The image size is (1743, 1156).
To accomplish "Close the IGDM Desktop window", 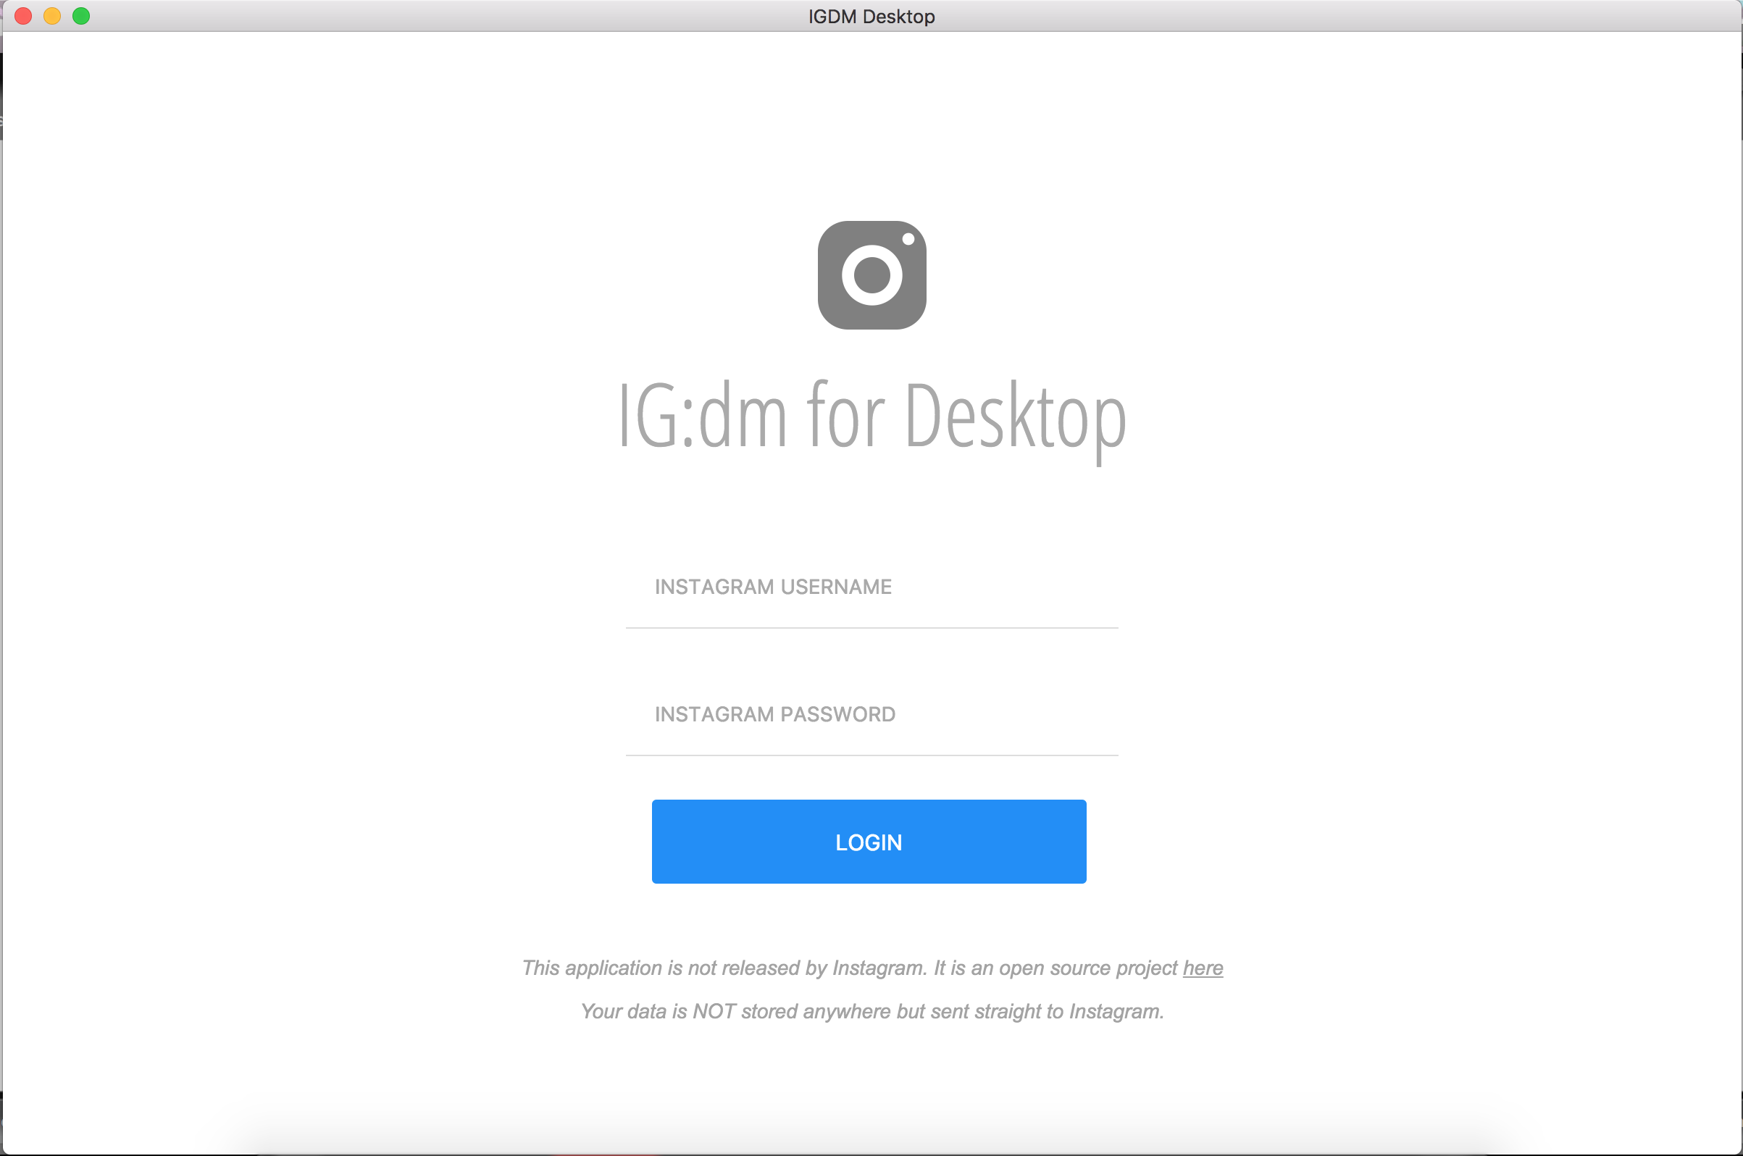I will tap(24, 16).
